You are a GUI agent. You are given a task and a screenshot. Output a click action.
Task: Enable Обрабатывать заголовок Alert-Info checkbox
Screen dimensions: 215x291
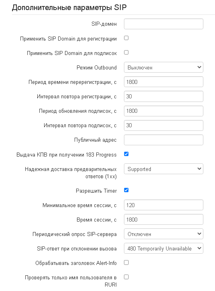point(126,263)
